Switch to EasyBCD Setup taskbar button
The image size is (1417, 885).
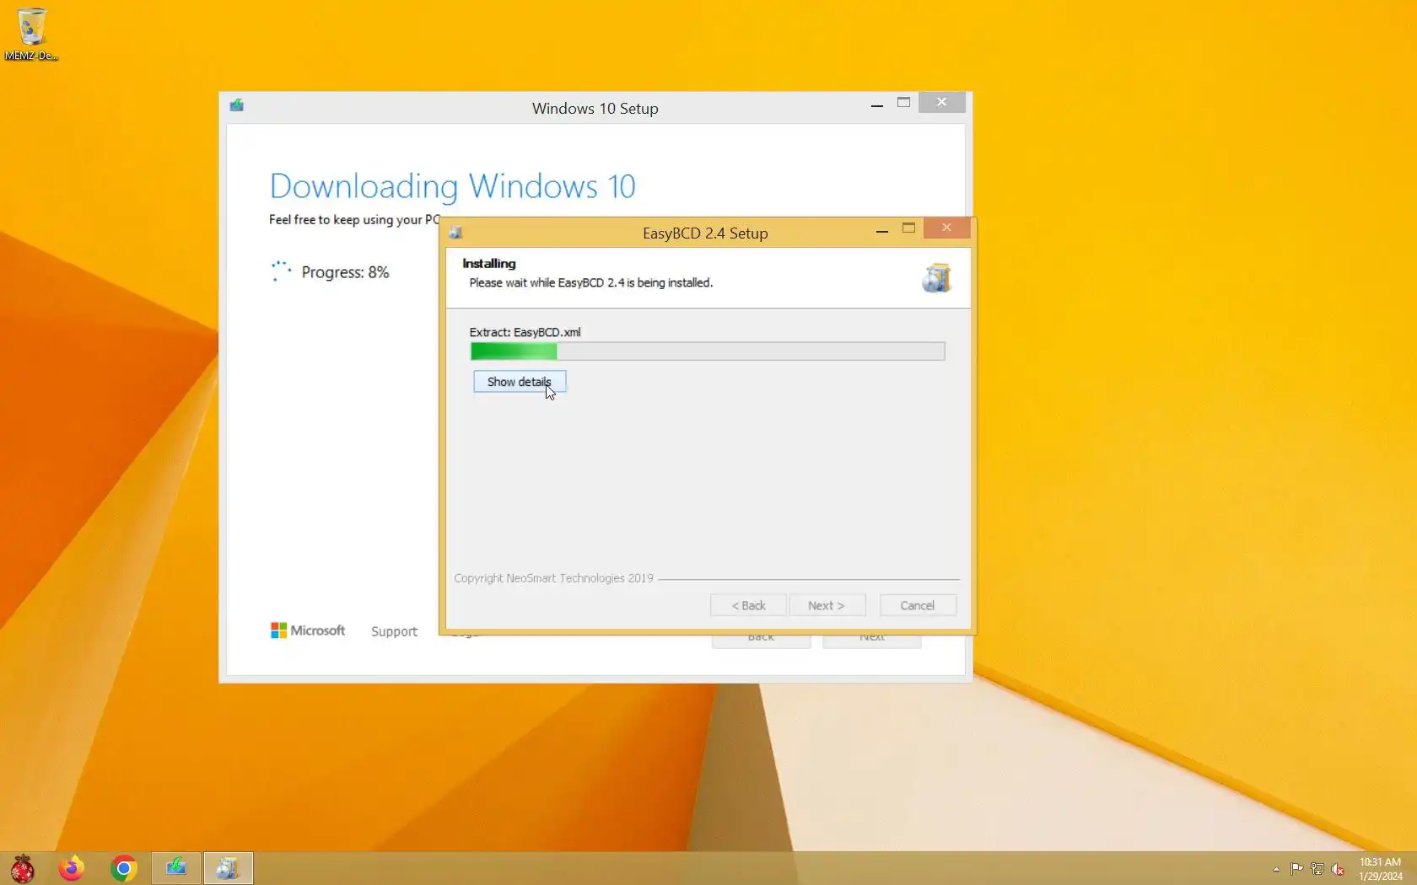[x=228, y=868]
